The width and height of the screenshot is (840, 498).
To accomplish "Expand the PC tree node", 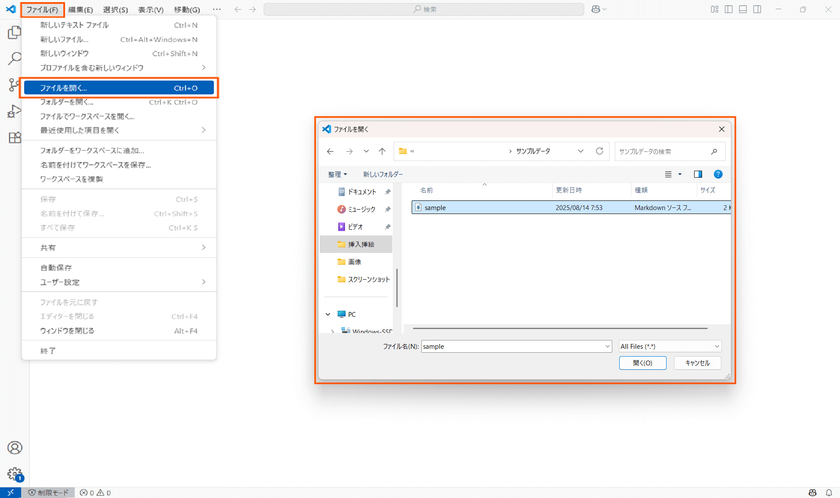I will (x=328, y=314).
